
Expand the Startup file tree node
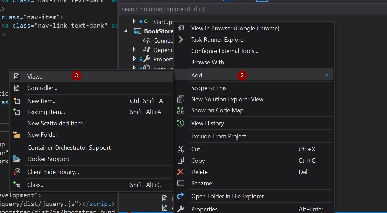click(x=134, y=22)
